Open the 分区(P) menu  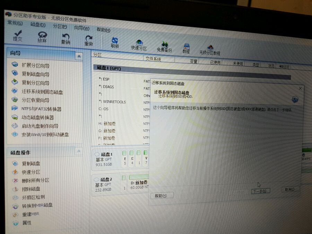coord(60,26)
